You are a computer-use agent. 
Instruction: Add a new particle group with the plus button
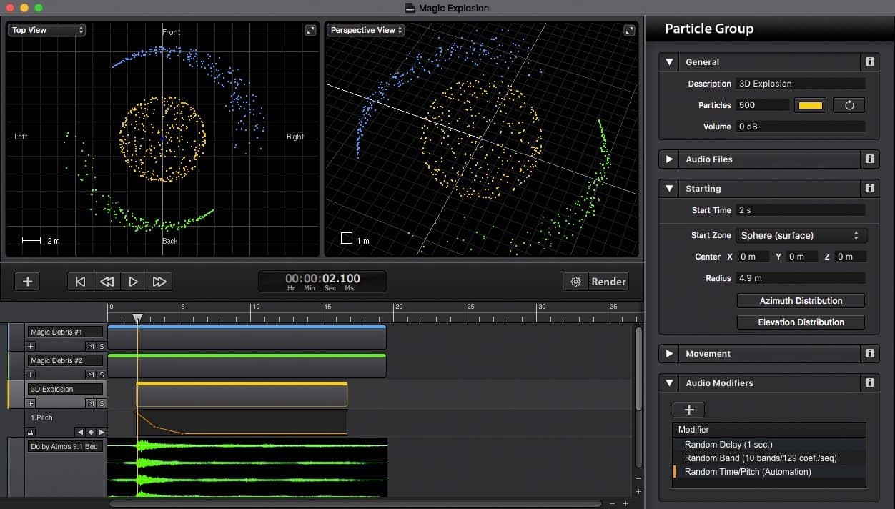(27, 282)
